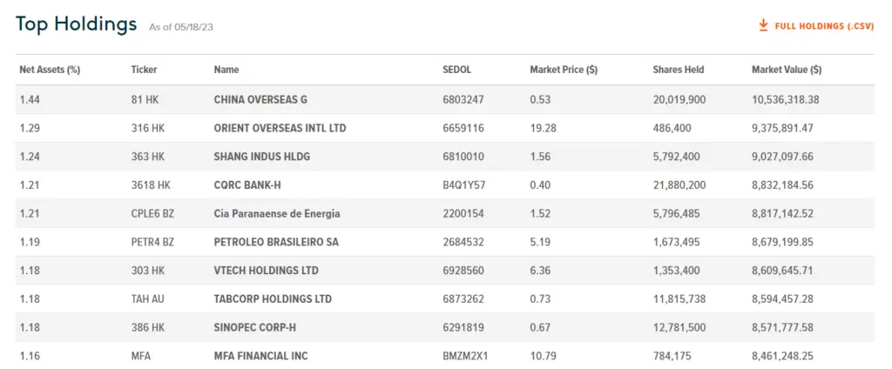
Task: Select ticker 386 HK
Action: coord(147,327)
